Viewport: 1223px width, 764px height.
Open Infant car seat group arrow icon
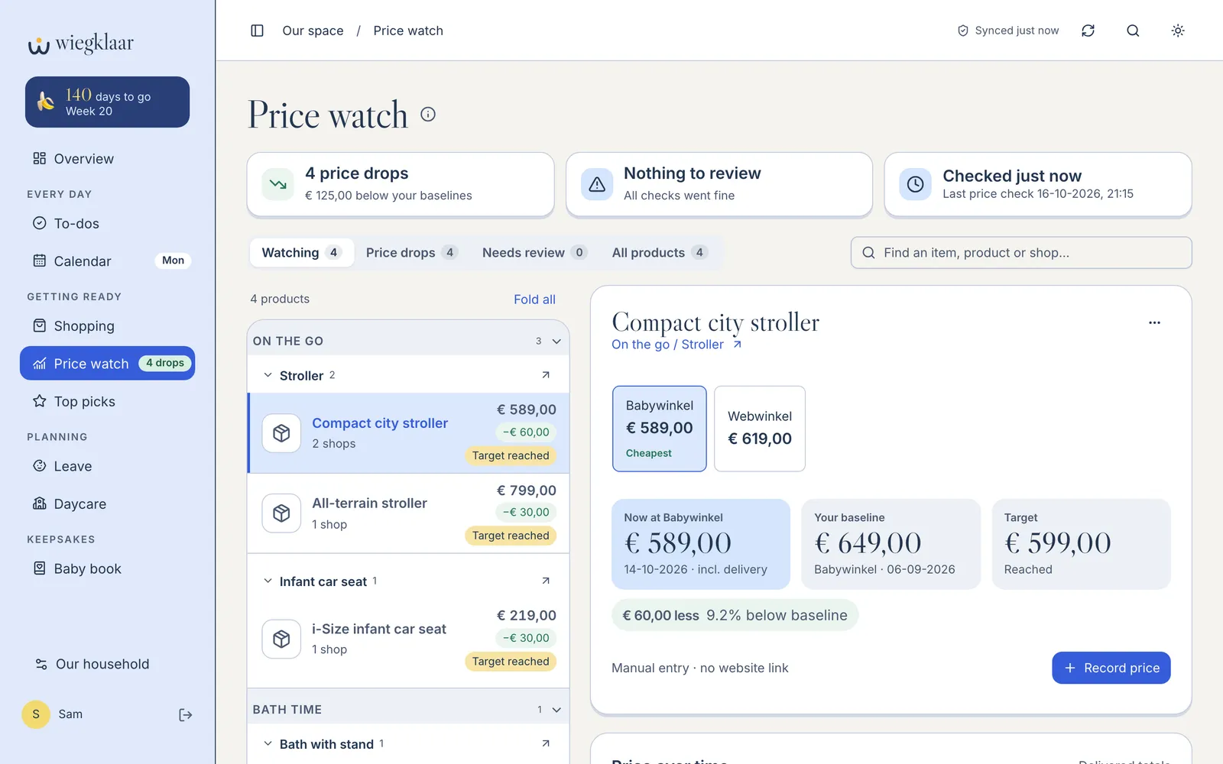[546, 581]
